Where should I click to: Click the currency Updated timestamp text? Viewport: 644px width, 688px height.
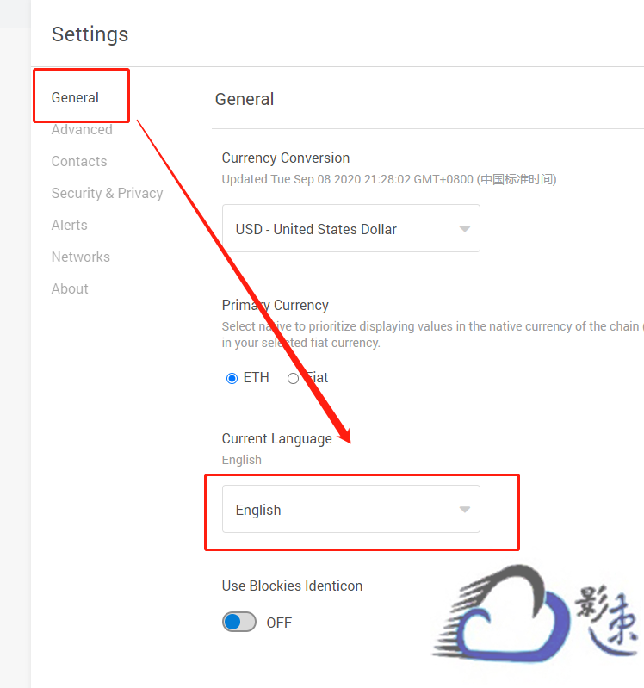(388, 179)
